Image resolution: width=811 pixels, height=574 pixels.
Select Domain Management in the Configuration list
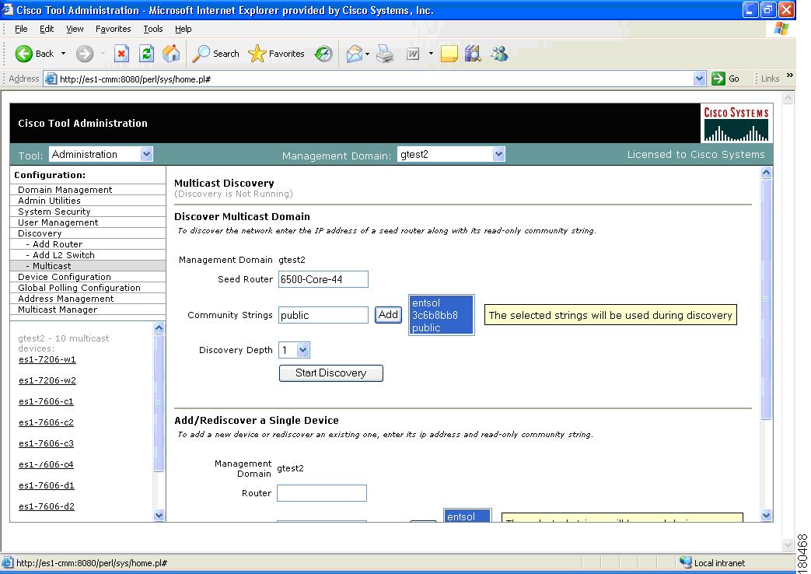click(88, 190)
